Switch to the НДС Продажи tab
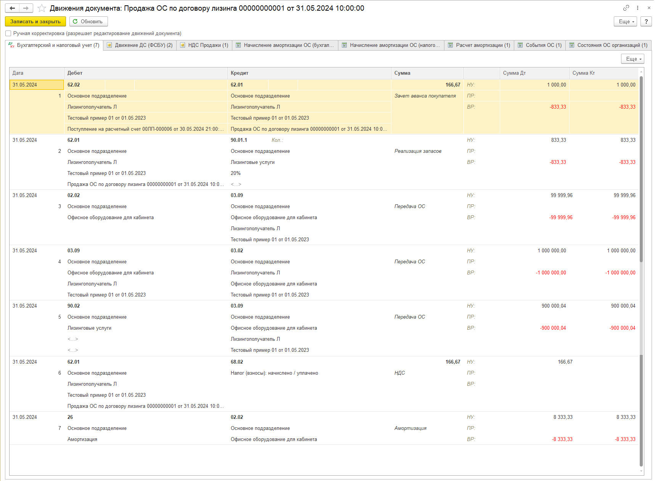655x481 pixels. 204,45
